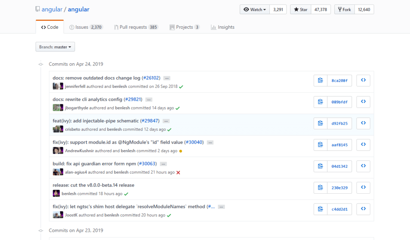This screenshot has height=240, width=410.
Task: Browse repository at commit c4dd2d1
Action: coord(363,209)
